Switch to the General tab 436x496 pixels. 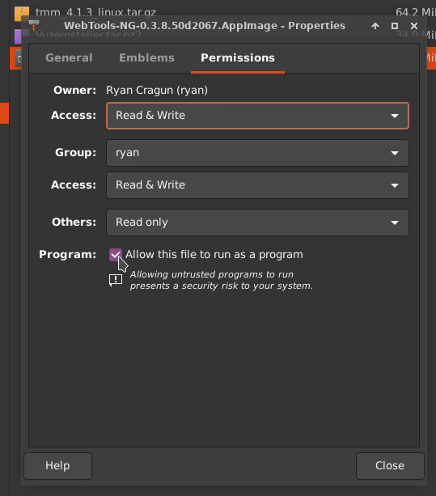tap(69, 58)
